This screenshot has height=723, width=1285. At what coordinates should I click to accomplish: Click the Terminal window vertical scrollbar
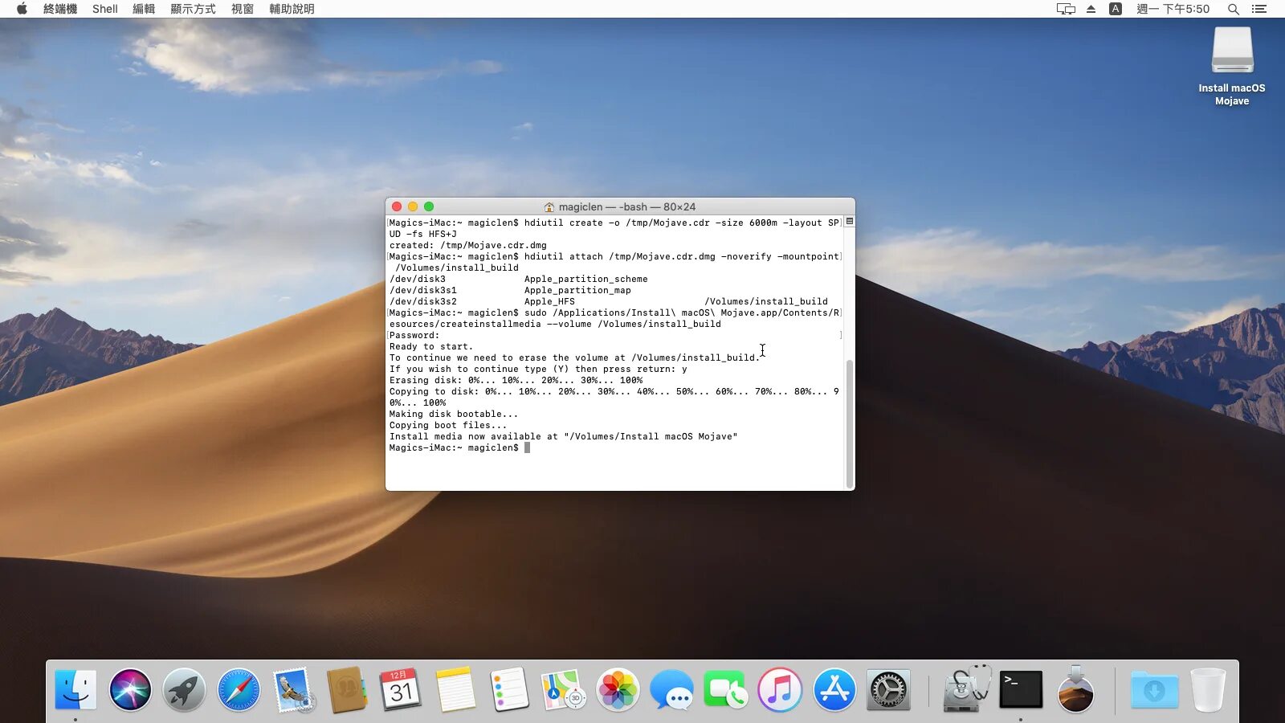[849, 423]
